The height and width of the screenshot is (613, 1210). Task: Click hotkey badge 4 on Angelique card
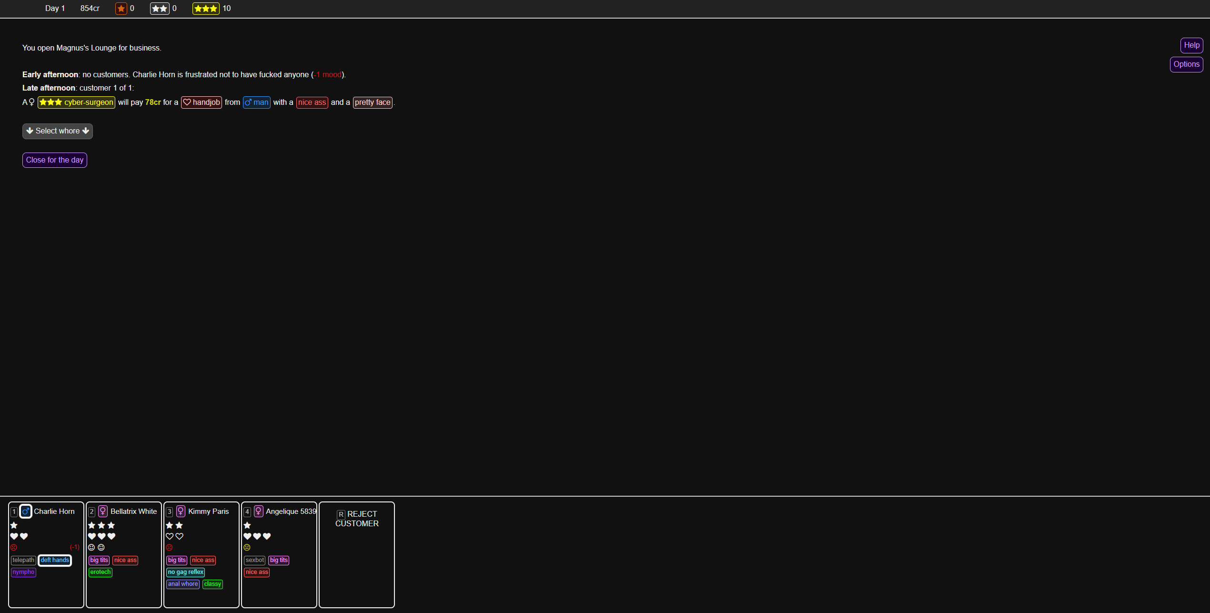(x=247, y=512)
